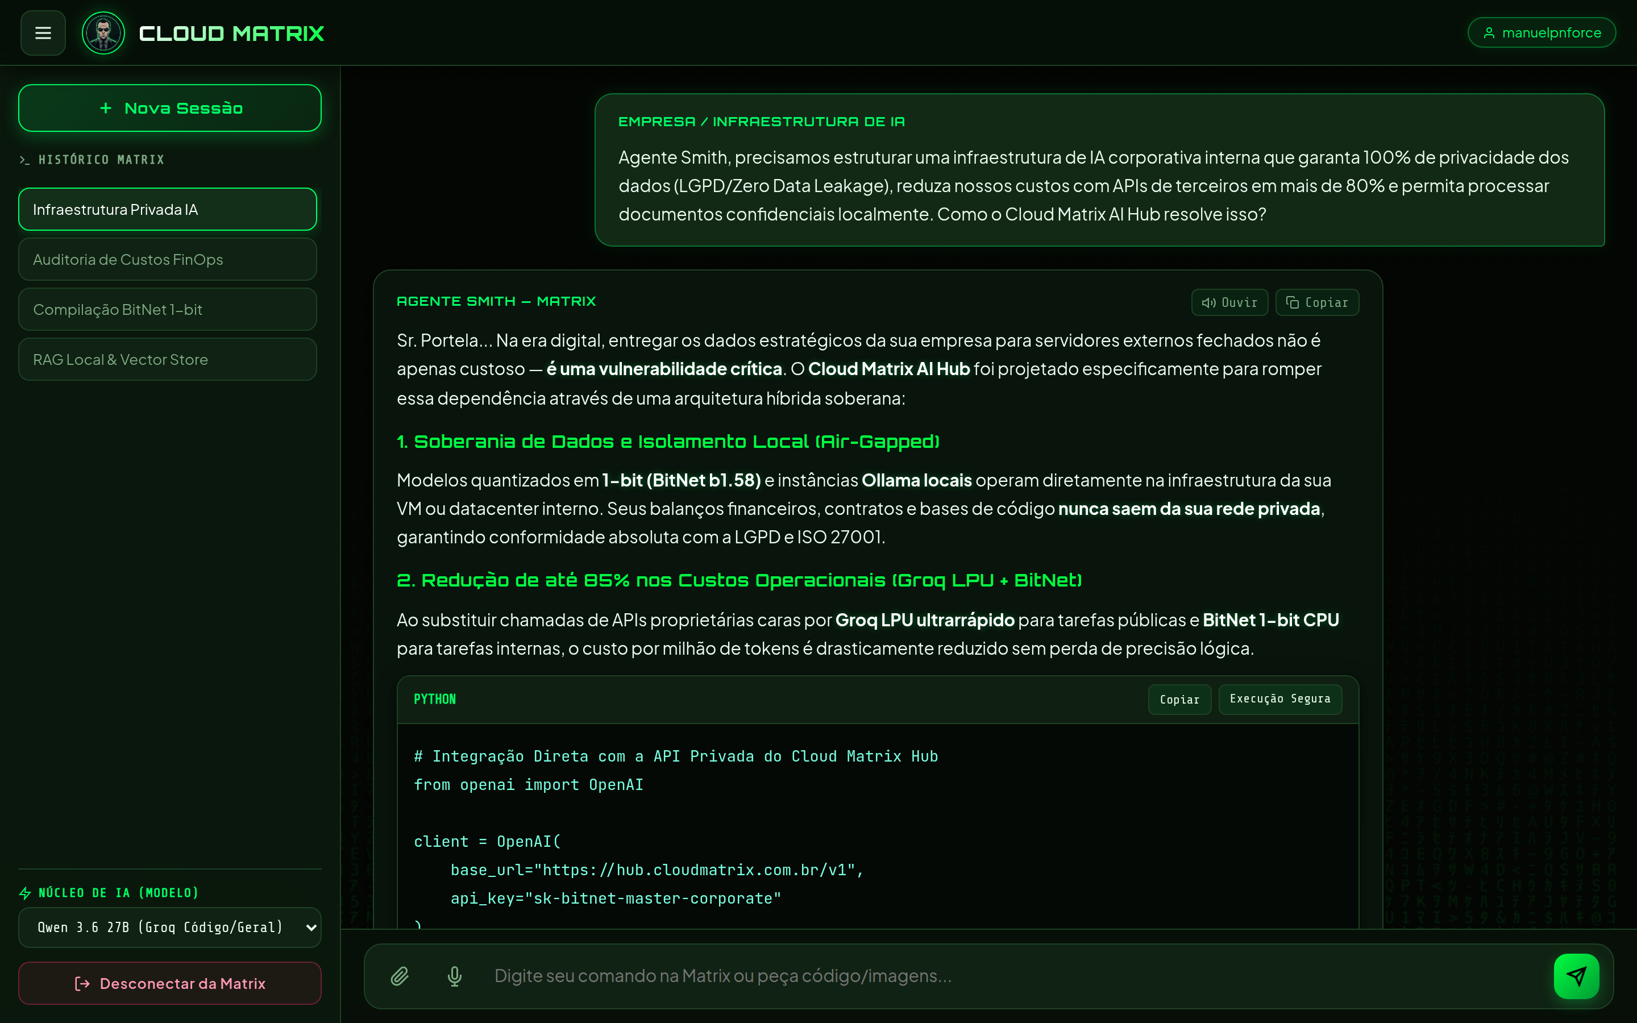Open Compilação BitNet 1-bit session
The image size is (1637, 1023).
168,309
